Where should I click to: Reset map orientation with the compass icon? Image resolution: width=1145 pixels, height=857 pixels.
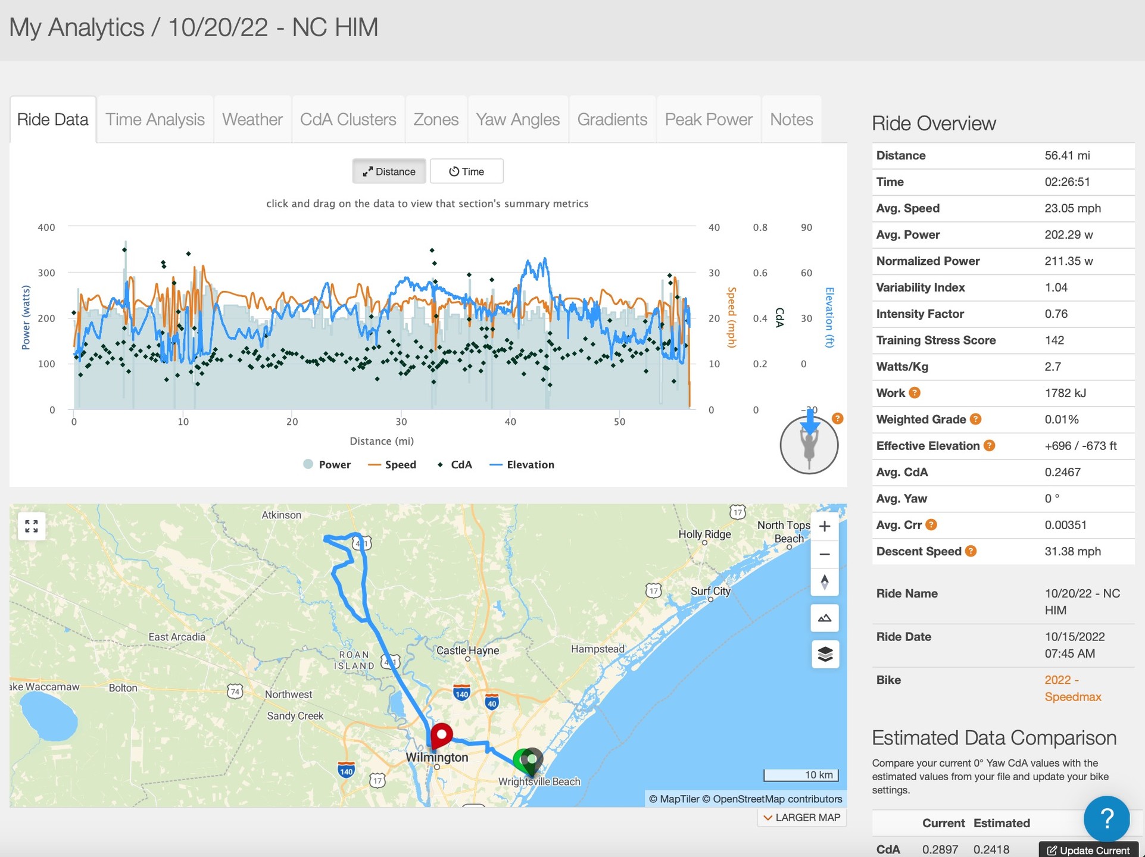[x=825, y=582]
